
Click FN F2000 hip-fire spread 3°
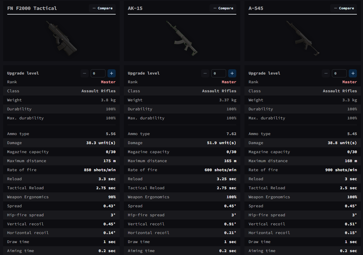113,215
